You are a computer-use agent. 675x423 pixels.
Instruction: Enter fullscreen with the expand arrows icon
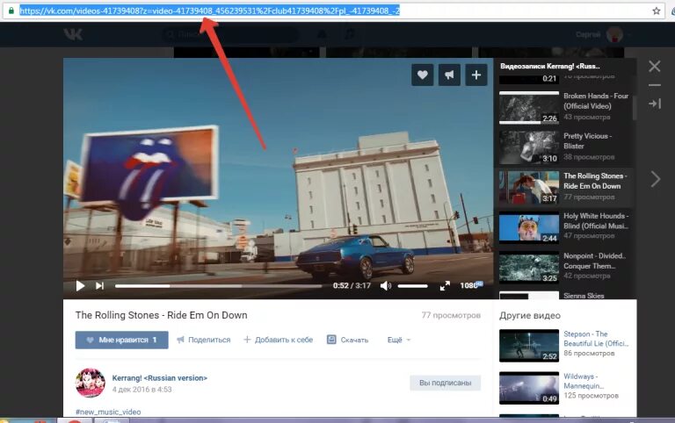445,285
